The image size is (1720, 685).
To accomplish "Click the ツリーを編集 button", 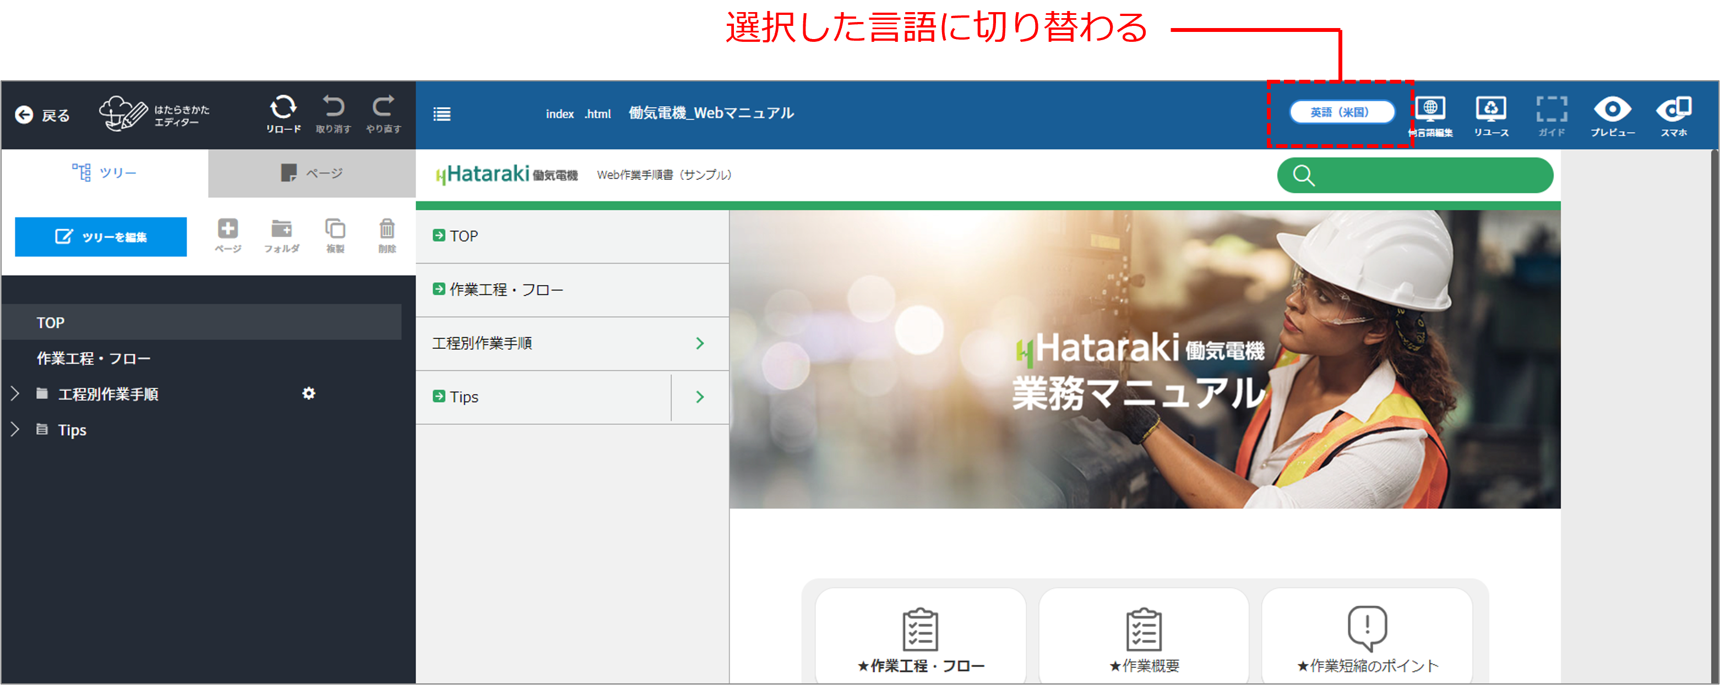I will 101,237.
